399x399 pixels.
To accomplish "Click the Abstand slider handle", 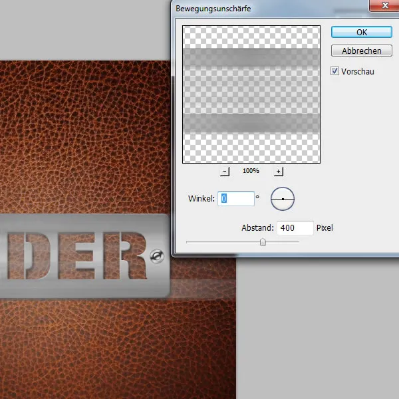I will [x=263, y=243].
